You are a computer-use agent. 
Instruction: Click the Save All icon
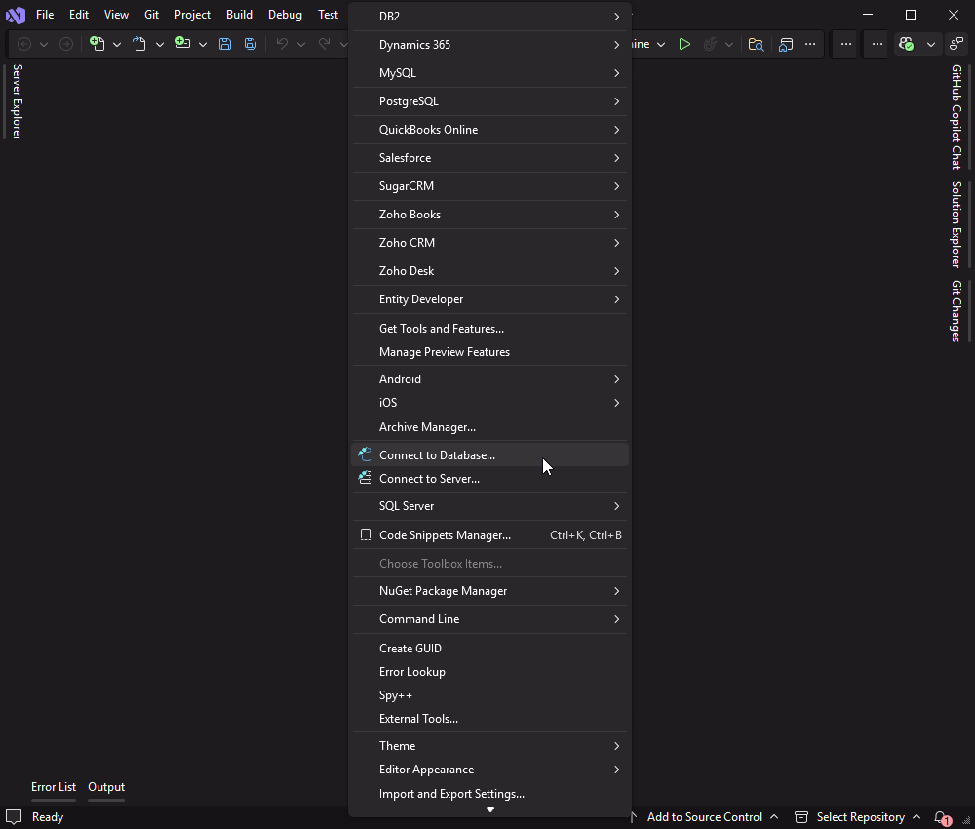click(x=251, y=44)
